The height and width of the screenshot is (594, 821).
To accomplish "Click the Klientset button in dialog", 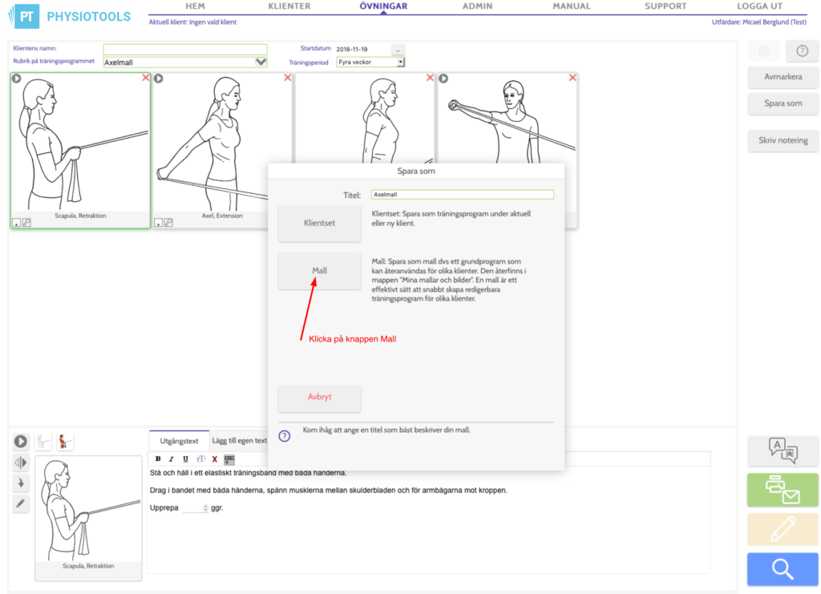I will [x=319, y=223].
